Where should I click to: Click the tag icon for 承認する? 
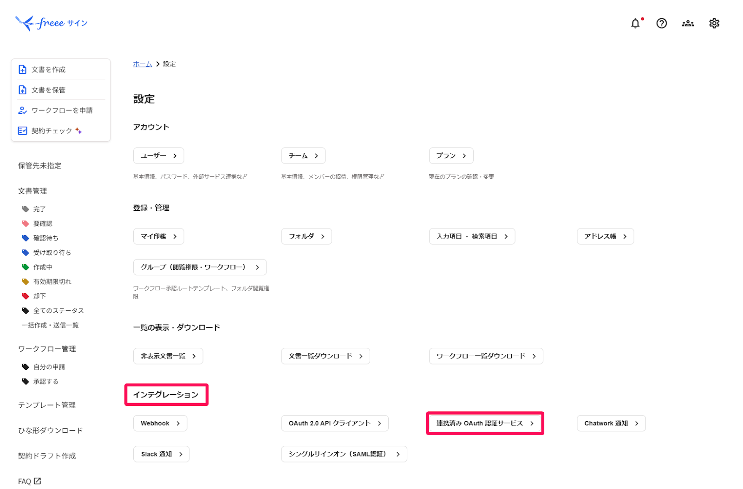[26, 381]
